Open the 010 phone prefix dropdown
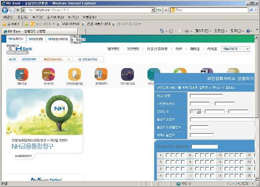The width and height of the screenshot is (260, 187). tap(195, 112)
